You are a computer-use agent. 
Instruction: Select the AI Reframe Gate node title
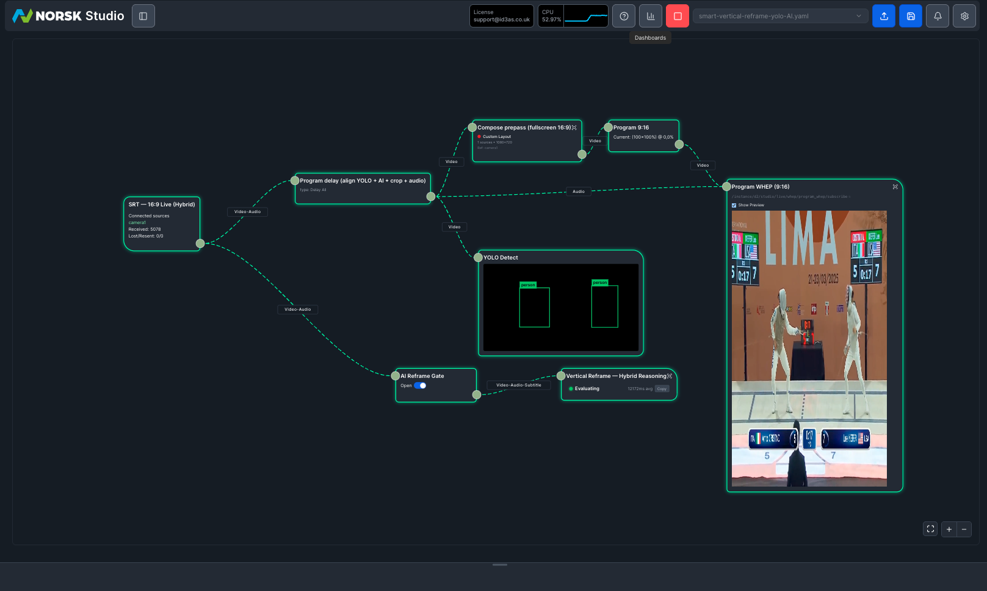point(422,376)
